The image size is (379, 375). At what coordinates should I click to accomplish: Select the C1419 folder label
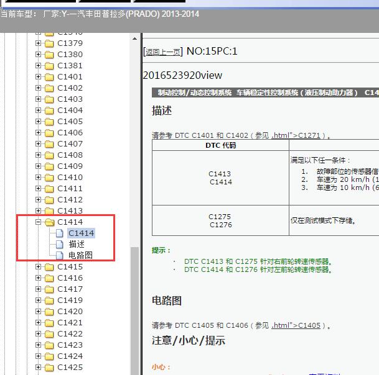[x=70, y=300]
